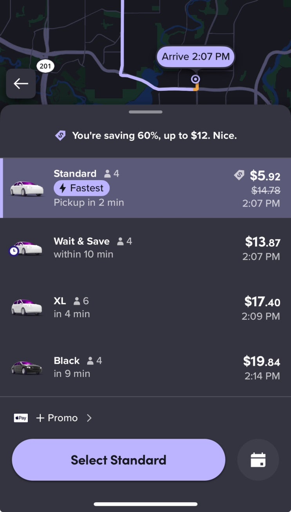Image resolution: width=291 pixels, height=512 pixels.
Task: Choose the Wait & Save ride option
Action: 145,248
